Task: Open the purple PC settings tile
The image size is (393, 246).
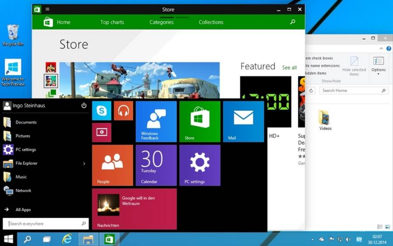Action: coord(200,165)
